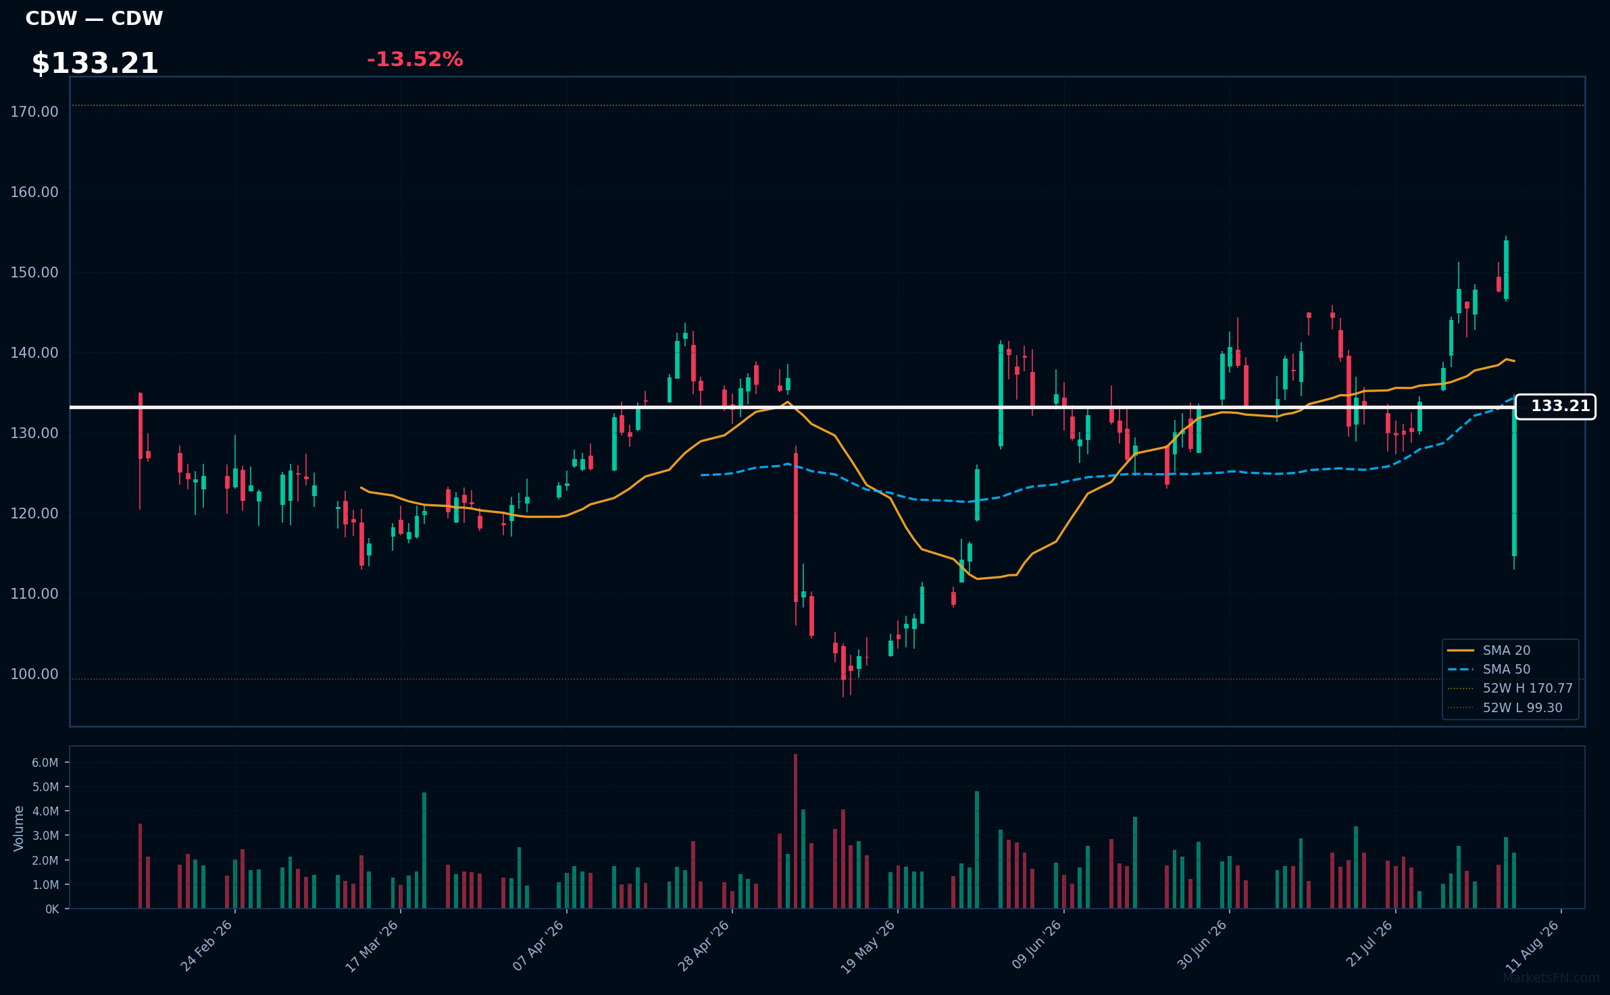Click the 17 Mar '26 date label
1610x995 pixels.
[372, 946]
